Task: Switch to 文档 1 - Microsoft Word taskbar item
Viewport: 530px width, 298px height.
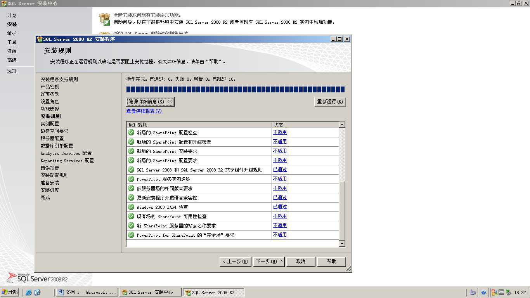Action: pos(87,292)
